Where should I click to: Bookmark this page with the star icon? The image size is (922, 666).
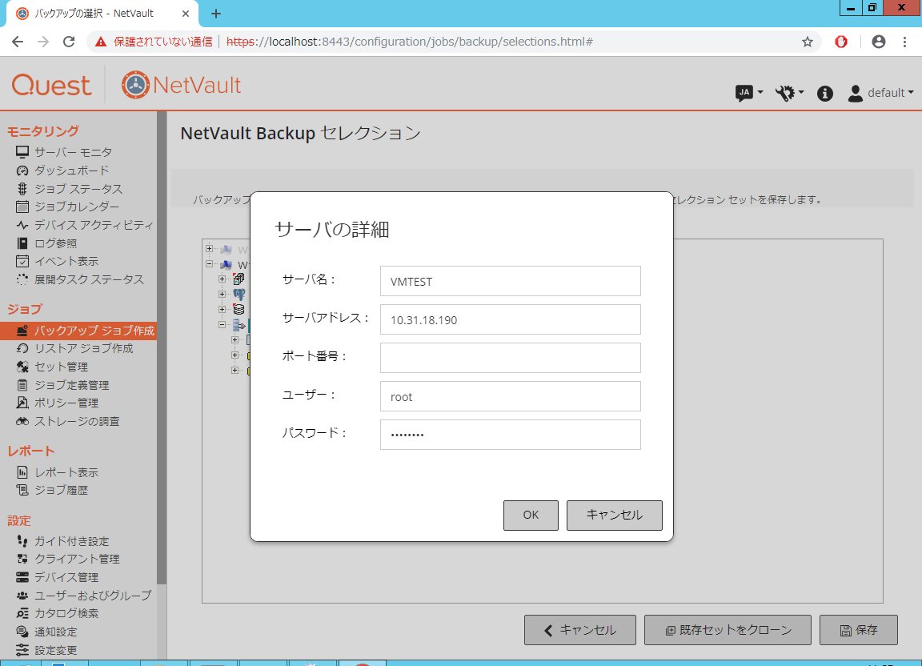[x=808, y=42]
